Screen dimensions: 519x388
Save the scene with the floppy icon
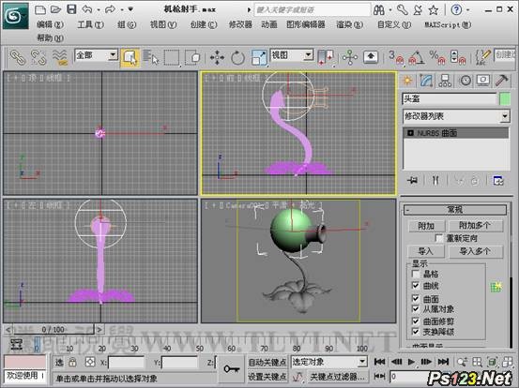coord(71,9)
